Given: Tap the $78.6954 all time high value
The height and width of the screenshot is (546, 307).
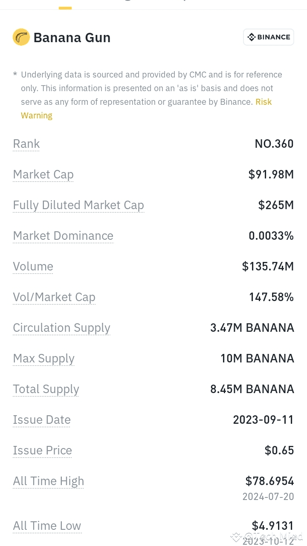Looking at the screenshot, I should click(269, 481).
